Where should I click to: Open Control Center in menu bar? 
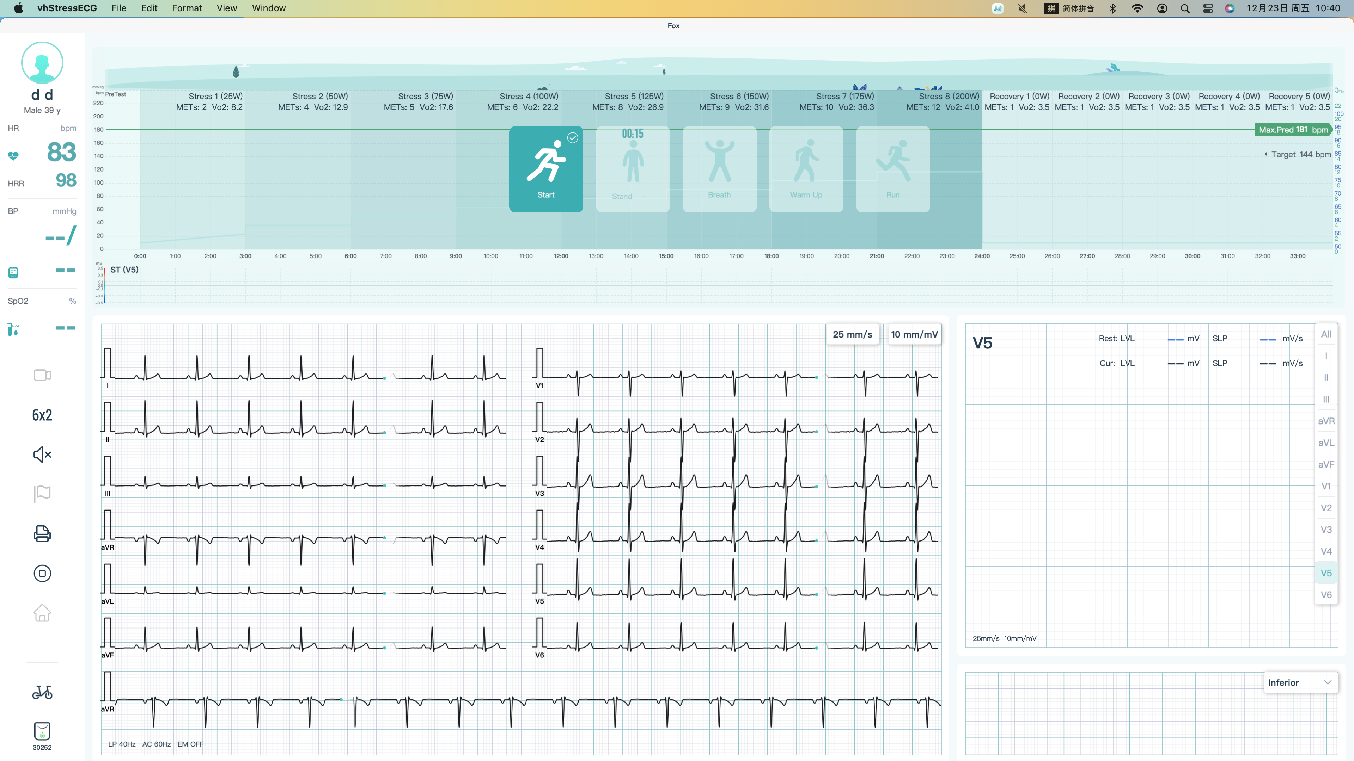1208,8
